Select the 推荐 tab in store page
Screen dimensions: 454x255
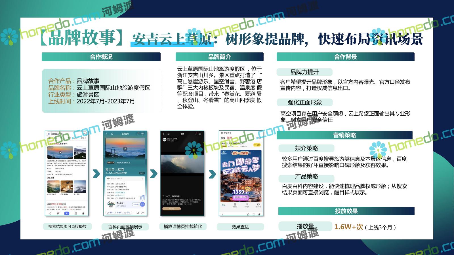point(223,138)
